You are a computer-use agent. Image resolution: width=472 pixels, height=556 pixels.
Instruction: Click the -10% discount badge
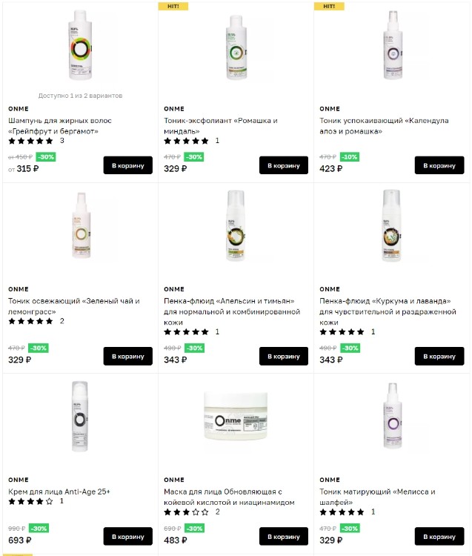[350, 156]
